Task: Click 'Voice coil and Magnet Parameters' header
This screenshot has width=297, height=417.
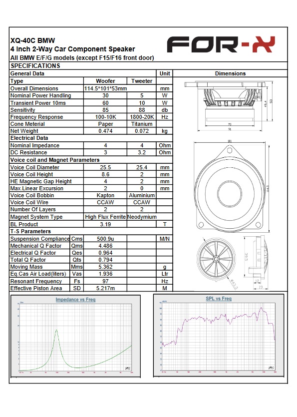Action: point(55,160)
